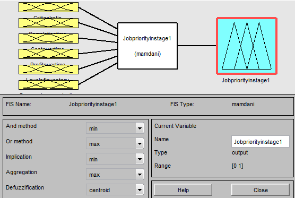The height and width of the screenshot is (198, 295).
Task: Open the Implication dropdown
Action: 115,159
